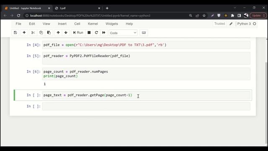Interrupt the kernel with stop icon
This screenshot has height=151, width=268.
pyautogui.click(x=89, y=33)
